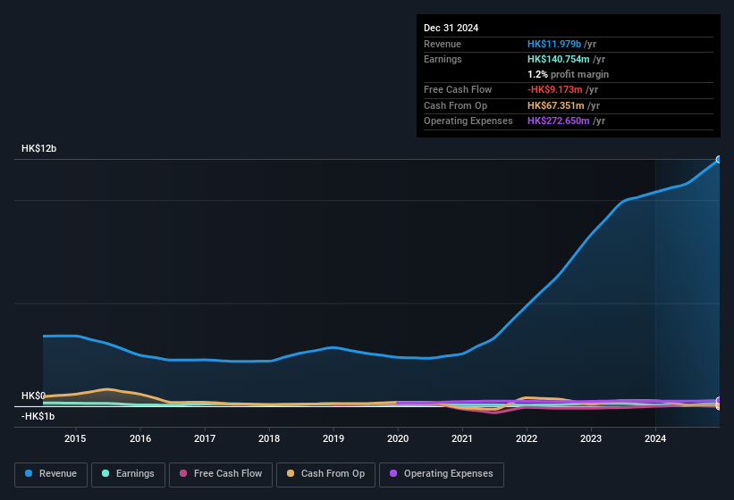This screenshot has width=734, height=500.
Task: Click the 2018 x-axis label
Action: click(269, 438)
